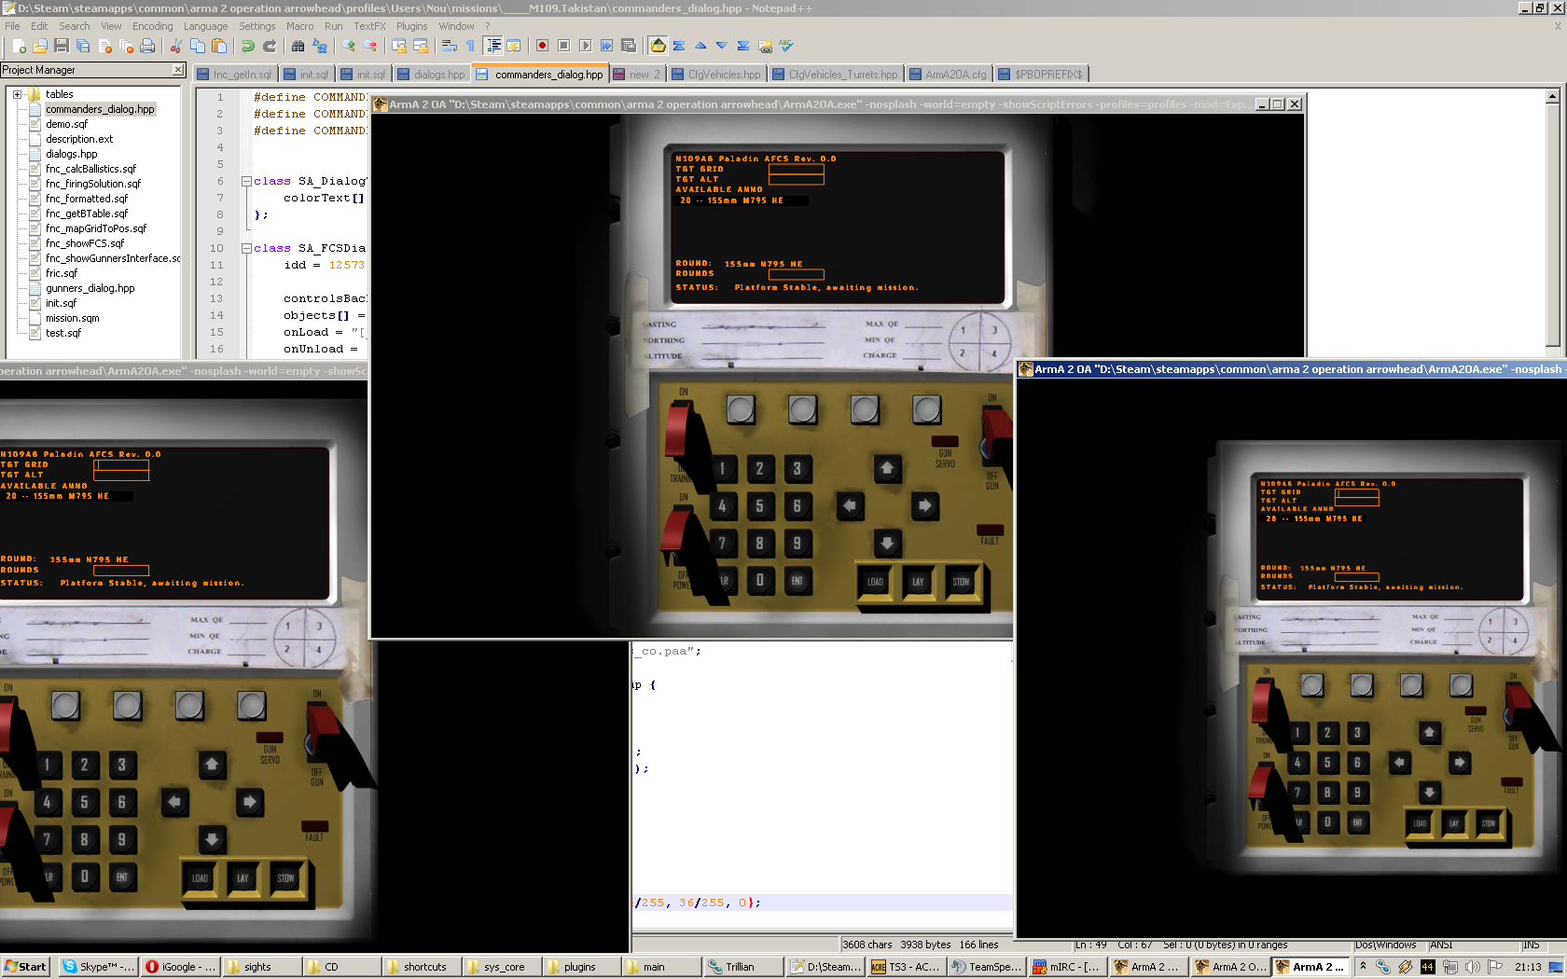This screenshot has height=979, width=1567.
Task: Expand the tables folder in Project Manager
Action: [17, 94]
